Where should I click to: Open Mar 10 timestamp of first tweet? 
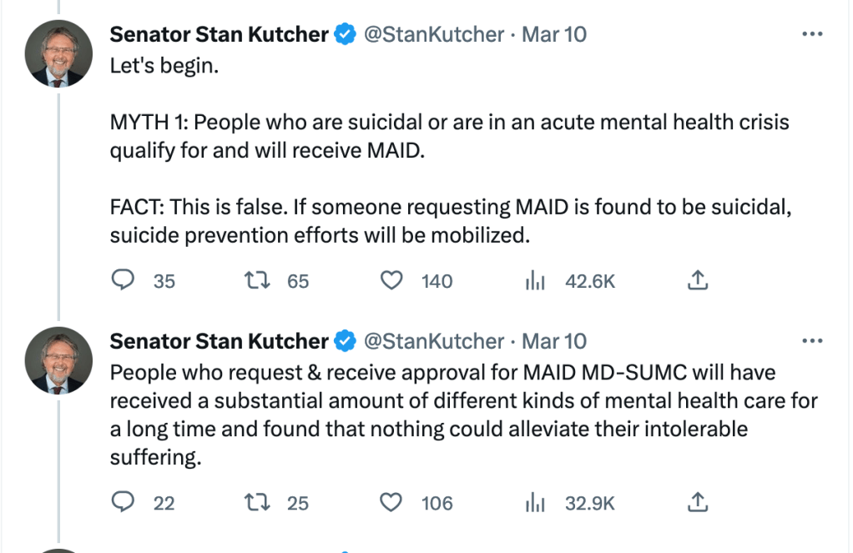(x=554, y=34)
